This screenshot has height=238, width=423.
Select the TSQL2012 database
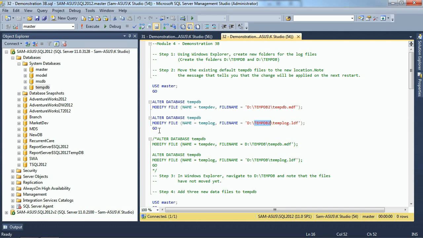click(38, 165)
